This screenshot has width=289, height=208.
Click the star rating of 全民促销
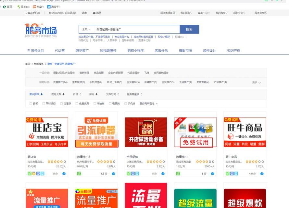pos(156,162)
